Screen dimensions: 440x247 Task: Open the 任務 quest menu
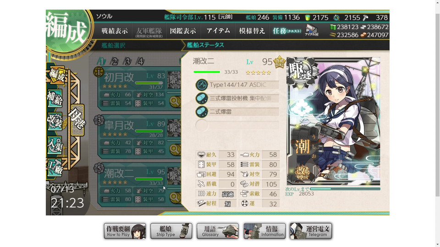click(x=286, y=31)
